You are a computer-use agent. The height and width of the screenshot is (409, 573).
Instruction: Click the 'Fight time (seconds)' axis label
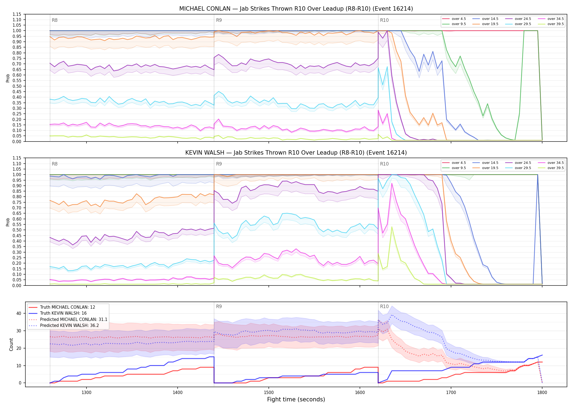296,399
